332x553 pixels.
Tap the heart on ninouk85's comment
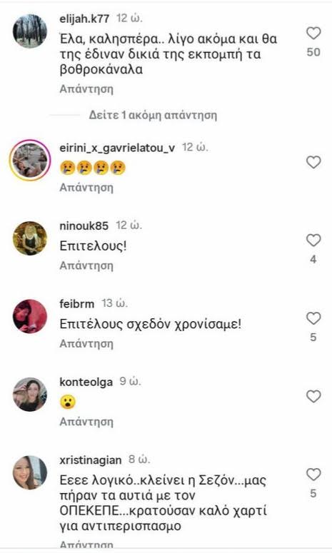(x=313, y=240)
